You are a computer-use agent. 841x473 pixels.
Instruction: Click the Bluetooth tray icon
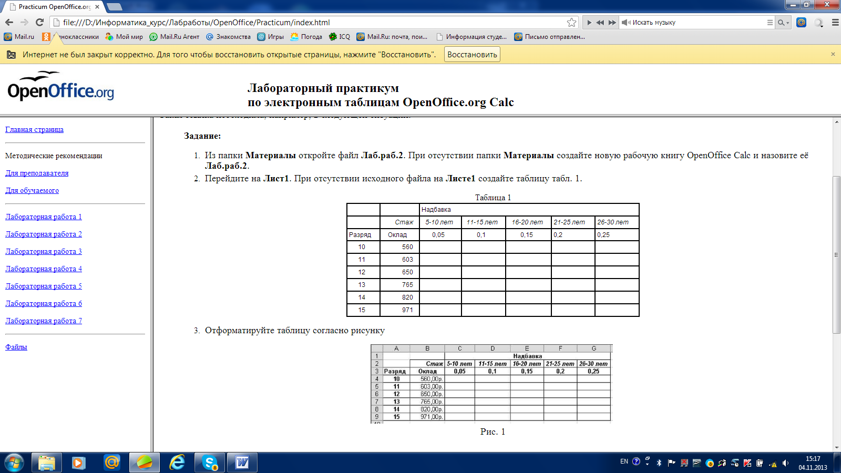(x=659, y=463)
